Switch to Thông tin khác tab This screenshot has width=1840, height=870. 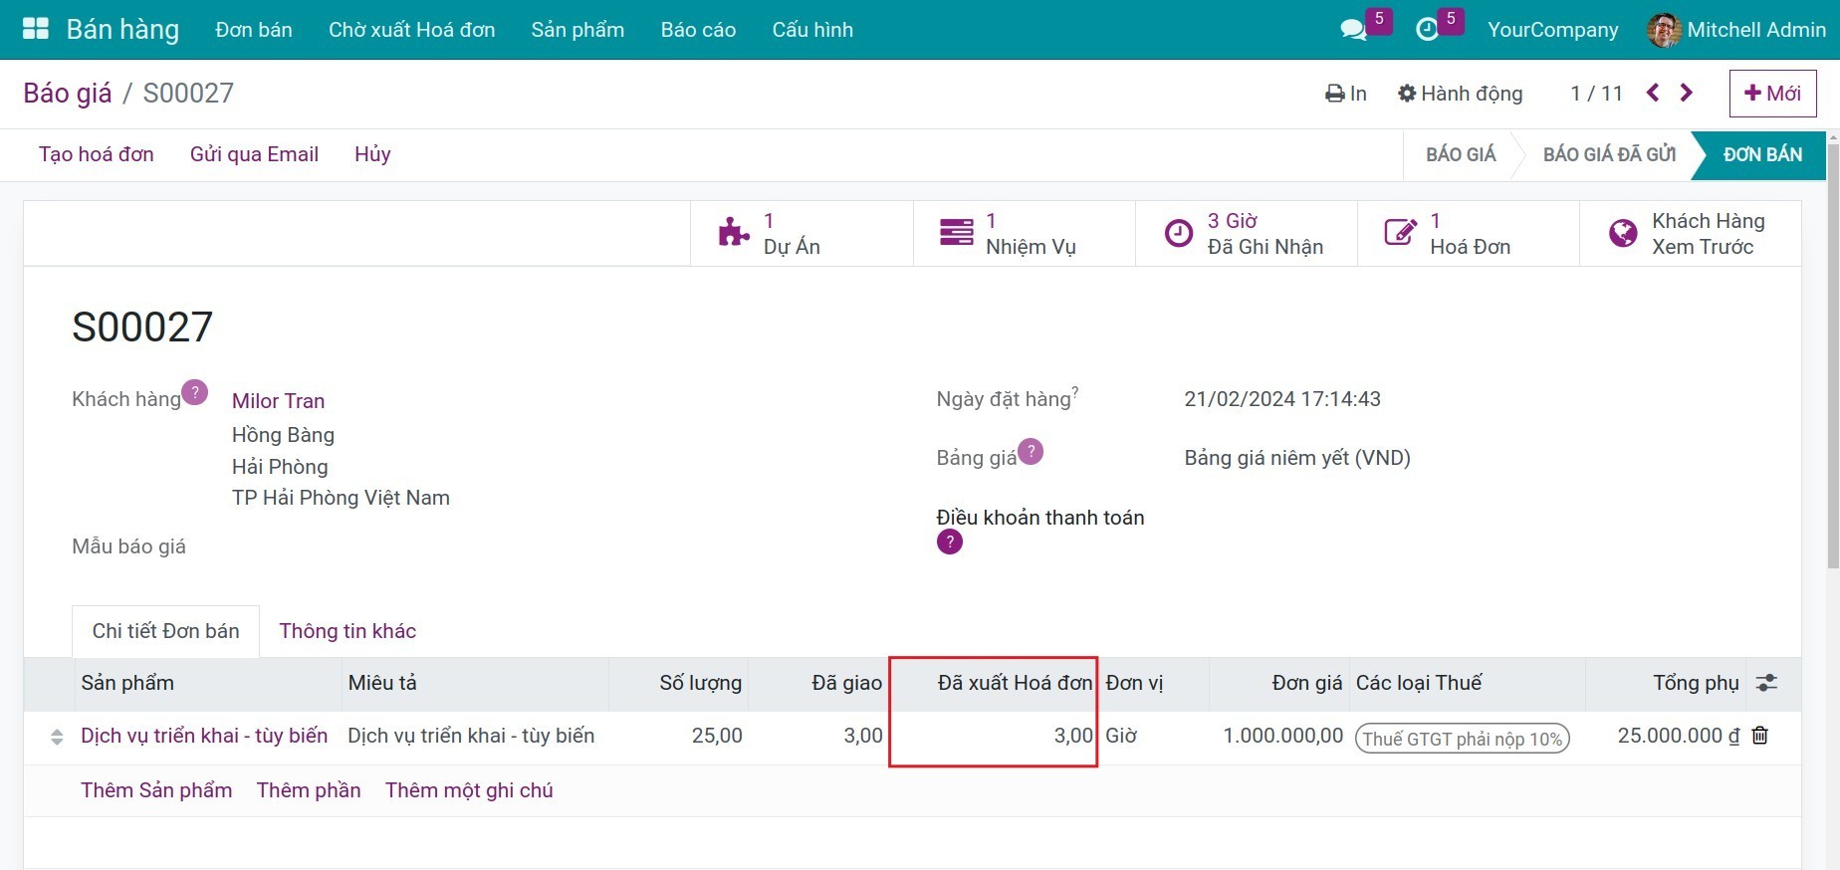coord(347,631)
